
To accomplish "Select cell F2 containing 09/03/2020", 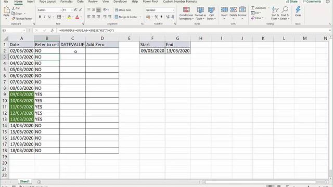I will (x=152, y=51).
